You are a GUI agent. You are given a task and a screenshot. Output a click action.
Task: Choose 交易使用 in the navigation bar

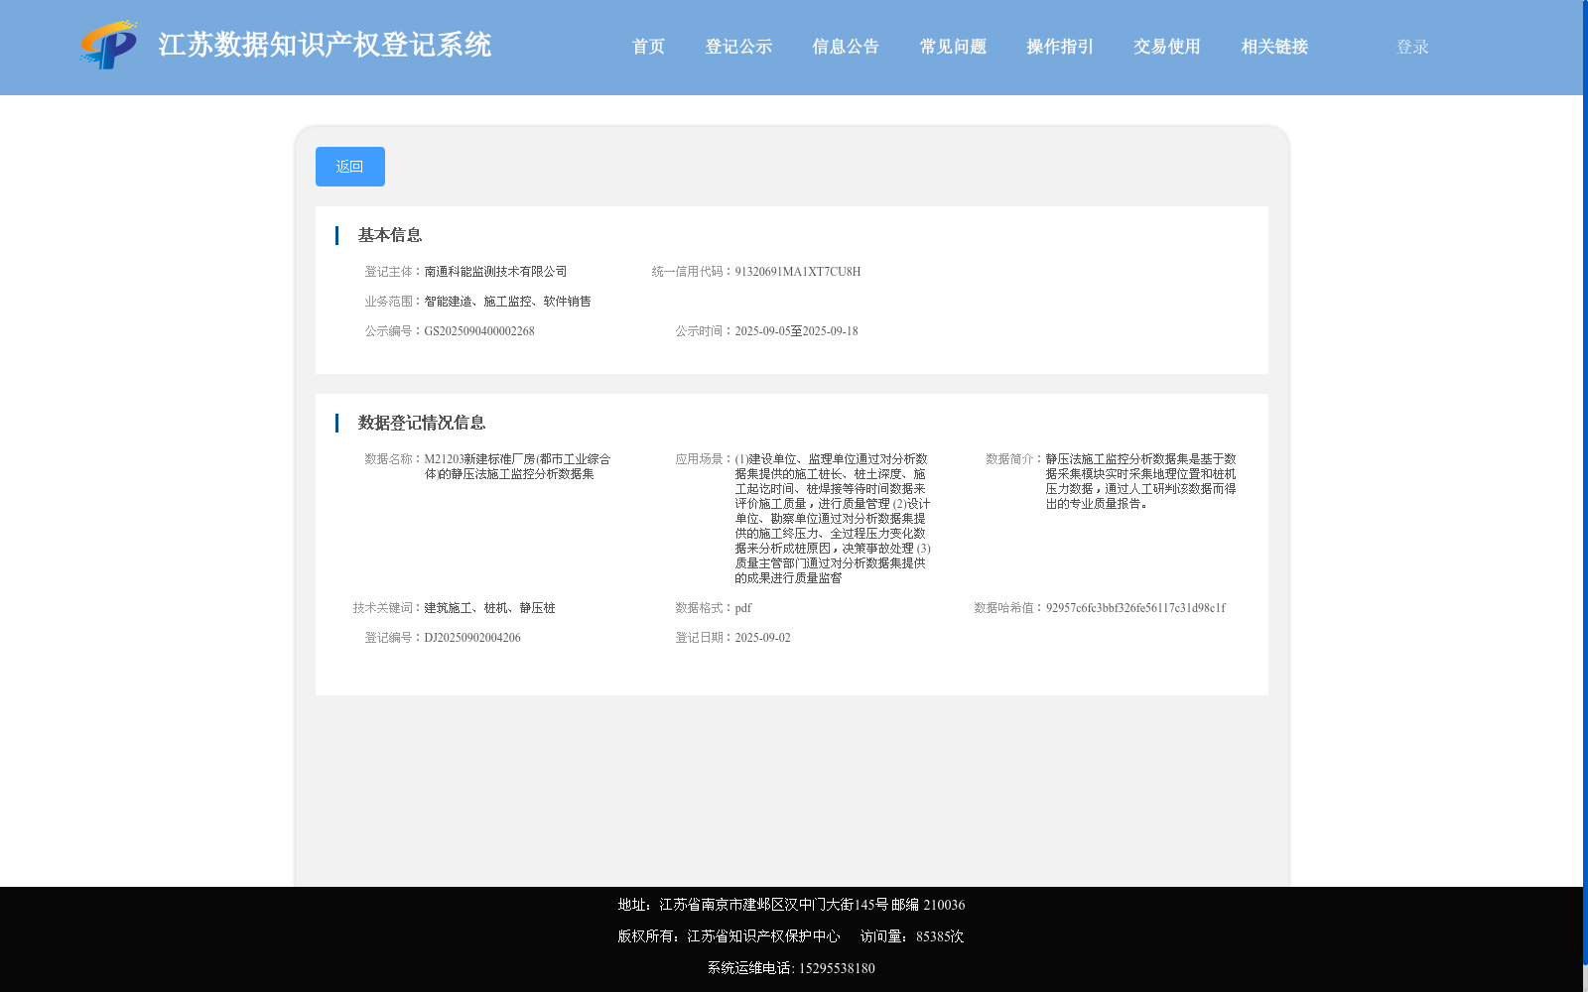click(x=1167, y=47)
